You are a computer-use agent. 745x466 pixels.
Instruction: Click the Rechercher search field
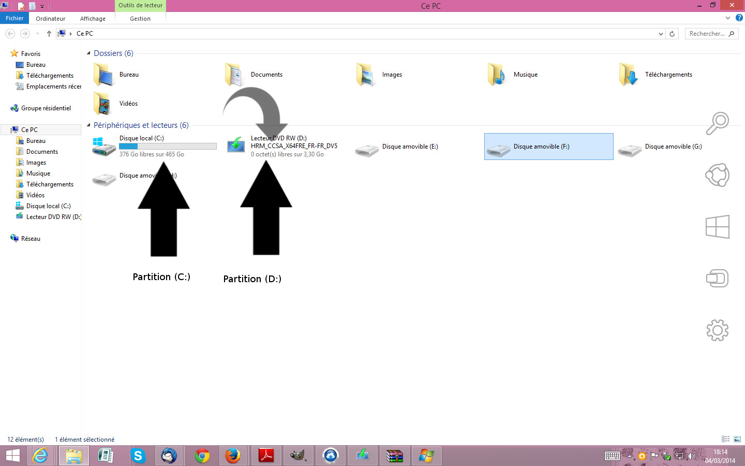pyautogui.click(x=711, y=34)
